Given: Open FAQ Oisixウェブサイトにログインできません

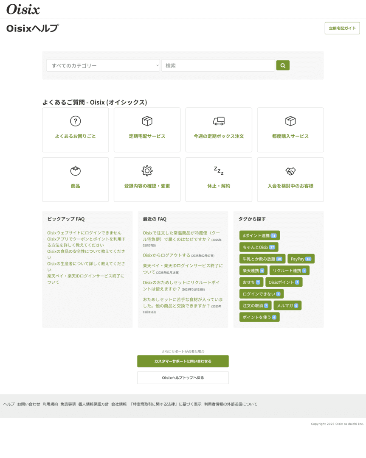Looking at the screenshot, I should (x=84, y=233).
